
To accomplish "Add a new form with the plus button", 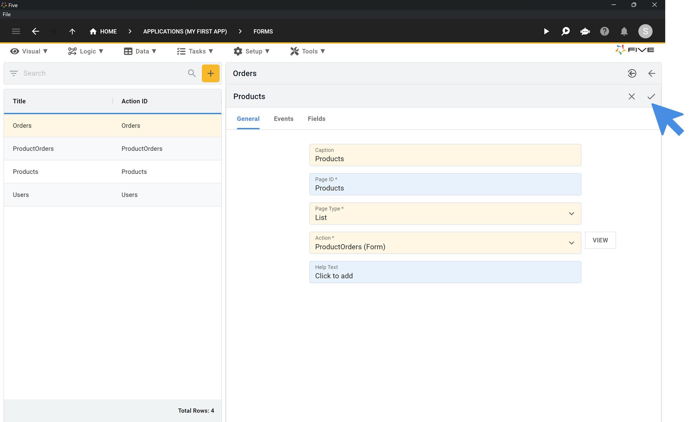I will [x=211, y=73].
